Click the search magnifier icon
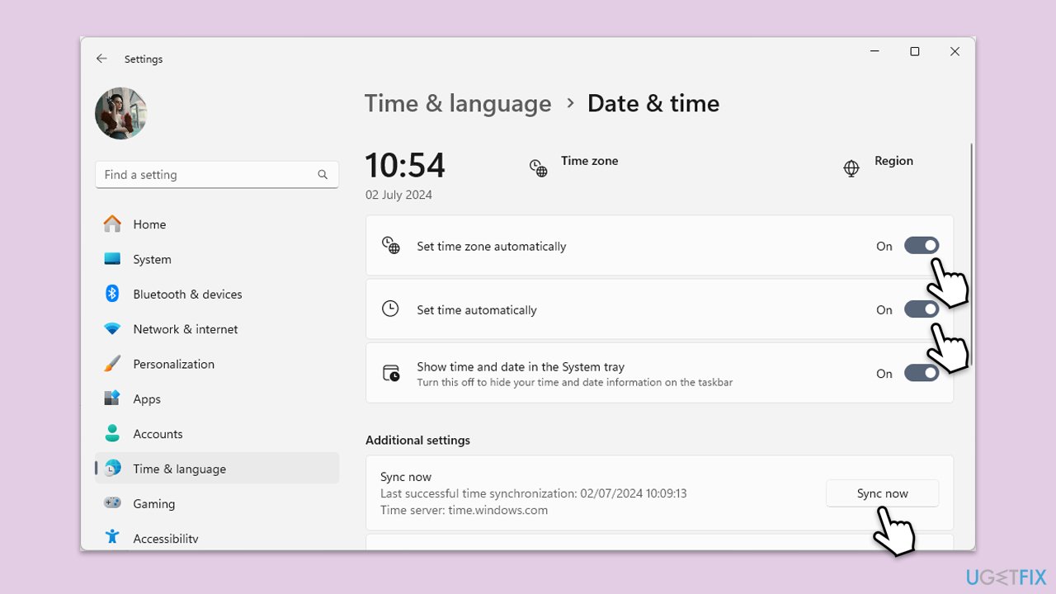1056x594 pixels. 323,175
